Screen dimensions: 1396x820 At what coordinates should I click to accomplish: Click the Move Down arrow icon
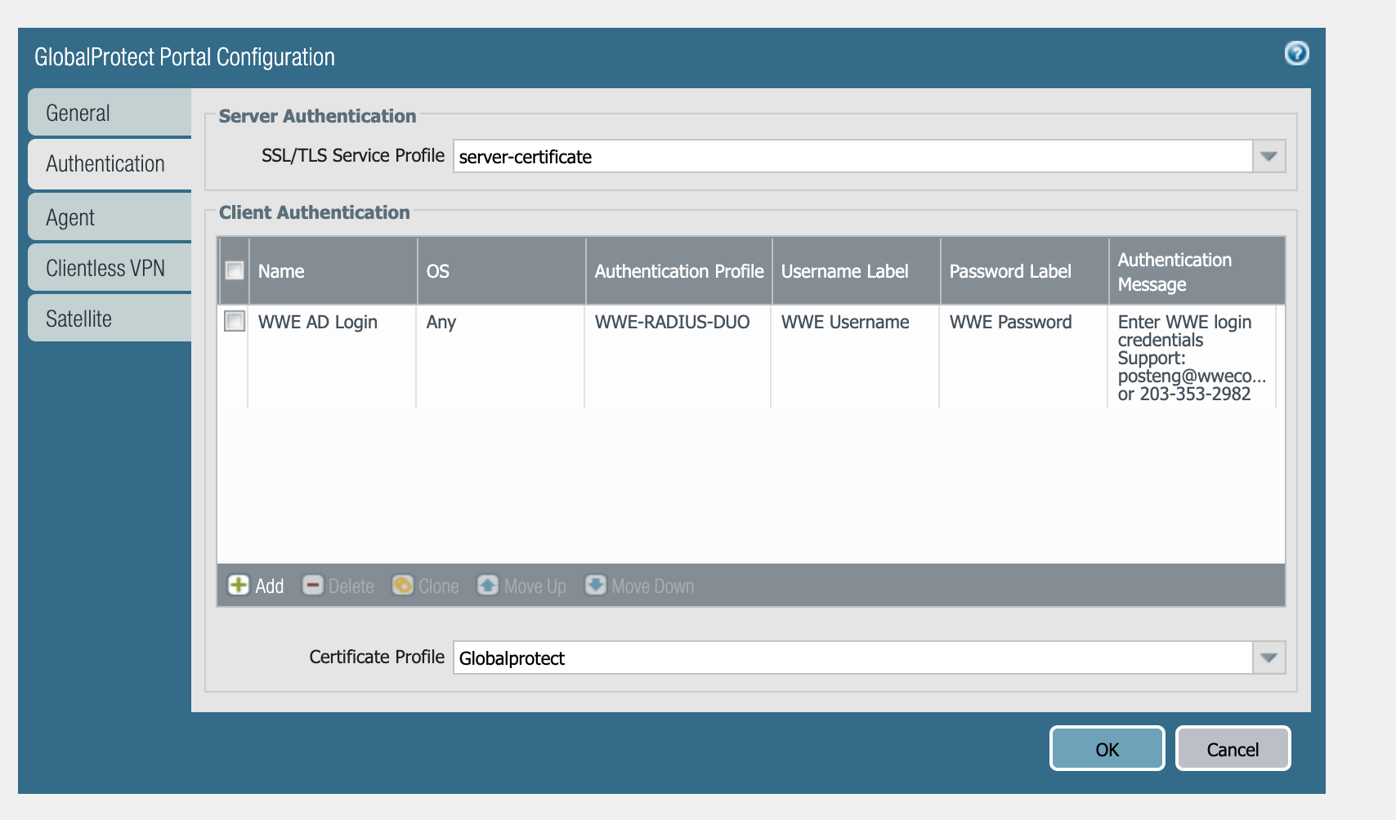pos(596,586)
